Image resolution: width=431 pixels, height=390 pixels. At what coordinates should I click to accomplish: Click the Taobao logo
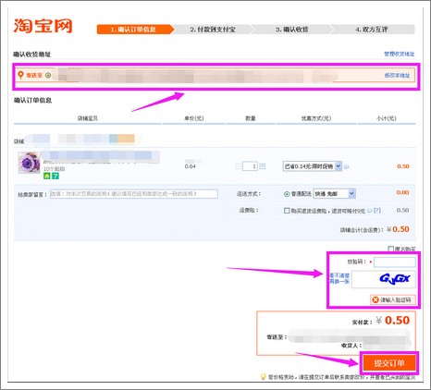point(43,26)
